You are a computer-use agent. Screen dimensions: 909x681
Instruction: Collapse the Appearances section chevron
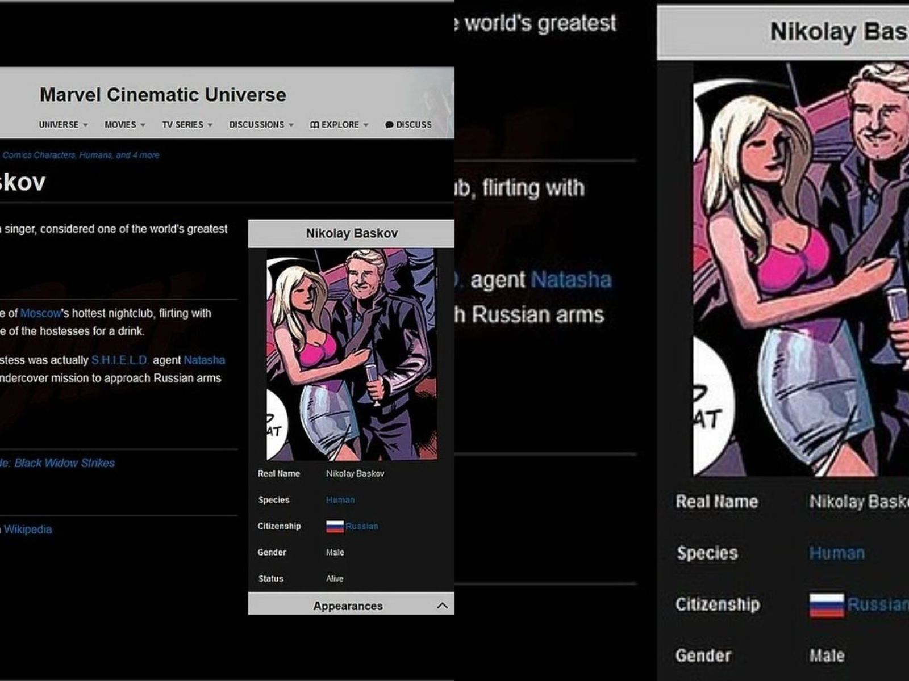point(442,606)
